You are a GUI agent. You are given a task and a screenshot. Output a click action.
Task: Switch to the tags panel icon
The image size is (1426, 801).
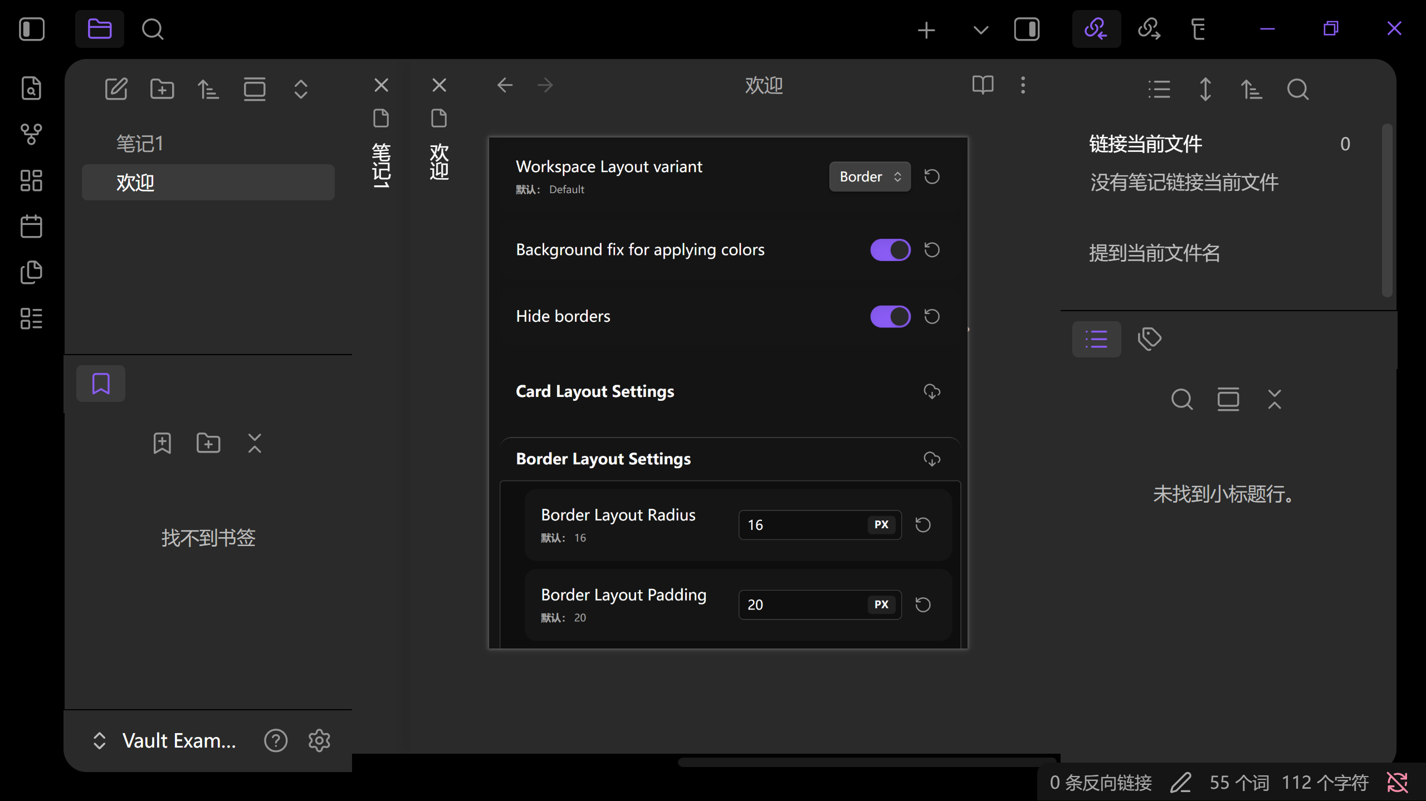coord(1149,338)
